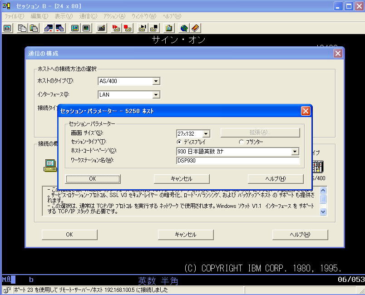Click キャンセル in セッション・パラメーター dialog
The image size is (365, 295).
click(x=182, y=179)
